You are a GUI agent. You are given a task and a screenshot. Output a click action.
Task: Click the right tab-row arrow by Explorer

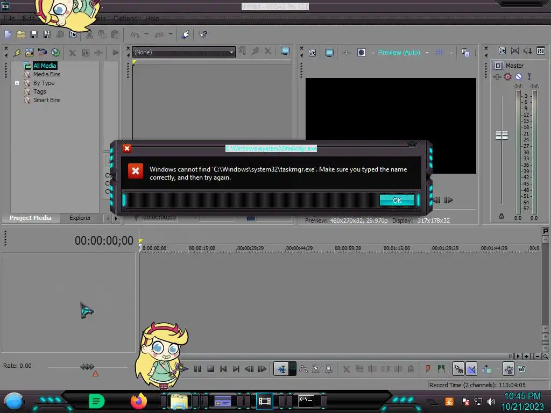pos(116,218)
